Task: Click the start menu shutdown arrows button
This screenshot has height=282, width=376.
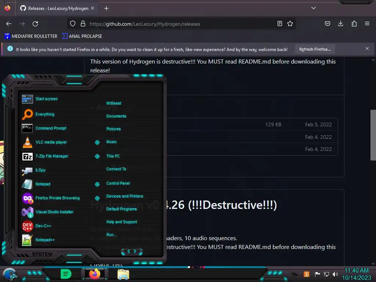Action: tap(132, 252)
